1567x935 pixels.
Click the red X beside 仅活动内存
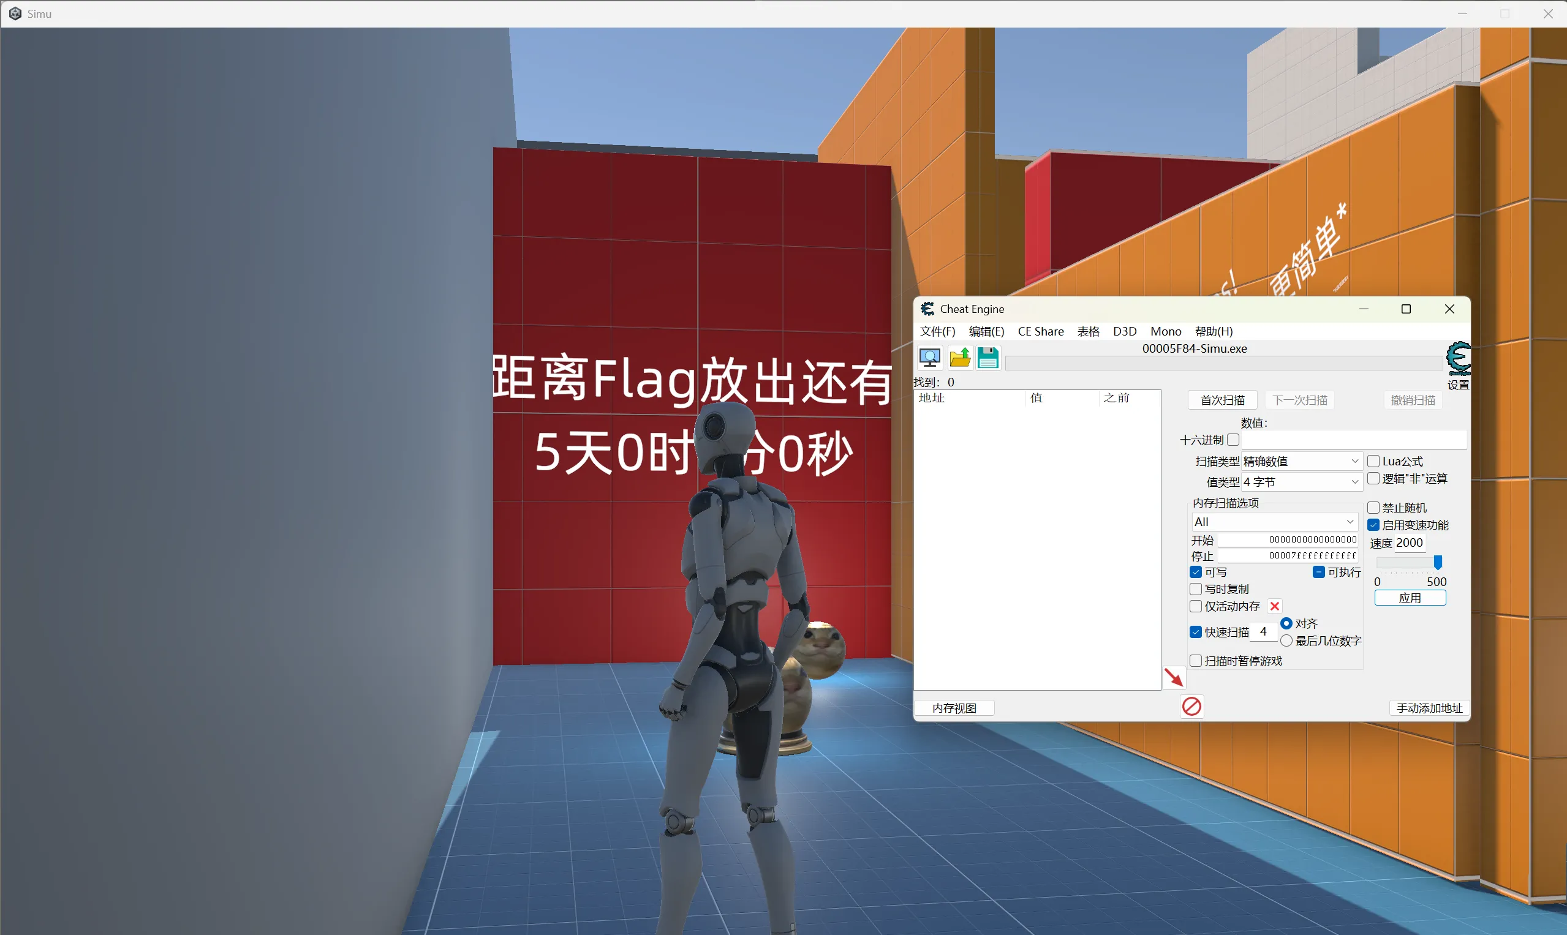(1275, 606)
